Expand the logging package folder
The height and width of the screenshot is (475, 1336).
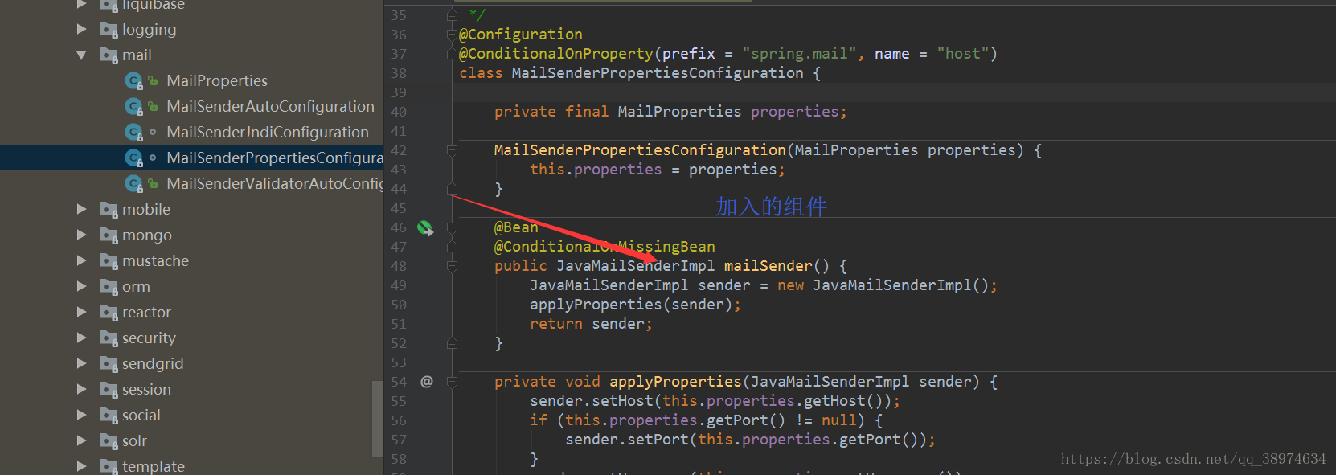pos(81,29)
